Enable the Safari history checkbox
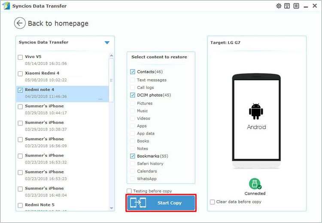This screenshot has width=322, height=223. coord(133,164)
